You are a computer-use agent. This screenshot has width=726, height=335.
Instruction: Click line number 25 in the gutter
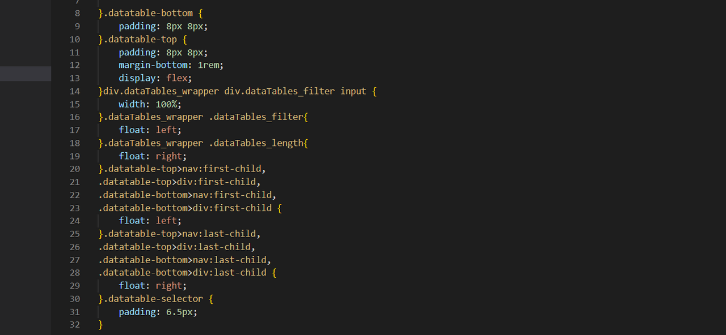point(75,234)
